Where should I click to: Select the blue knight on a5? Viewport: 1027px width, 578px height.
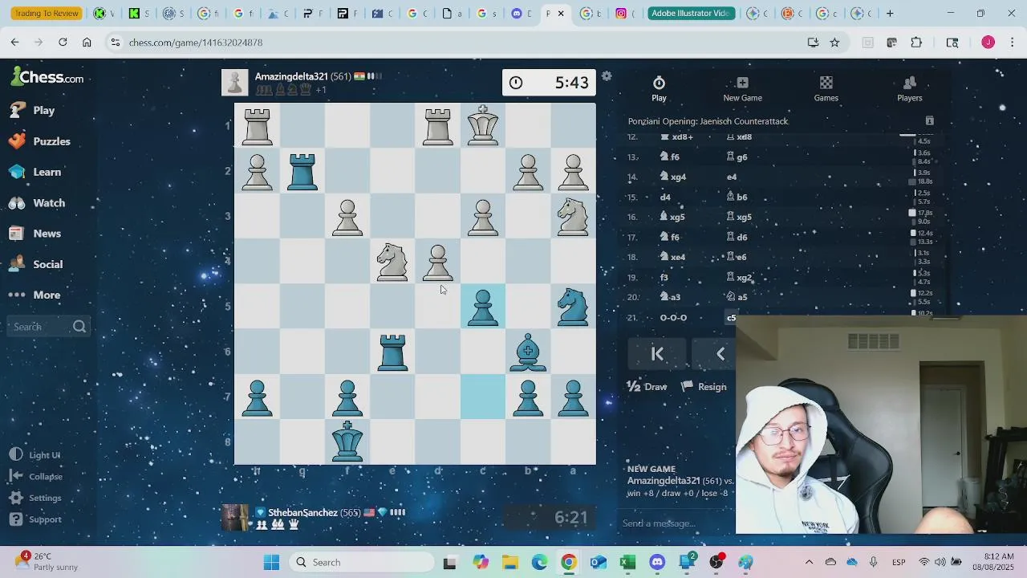click(573, 307)
